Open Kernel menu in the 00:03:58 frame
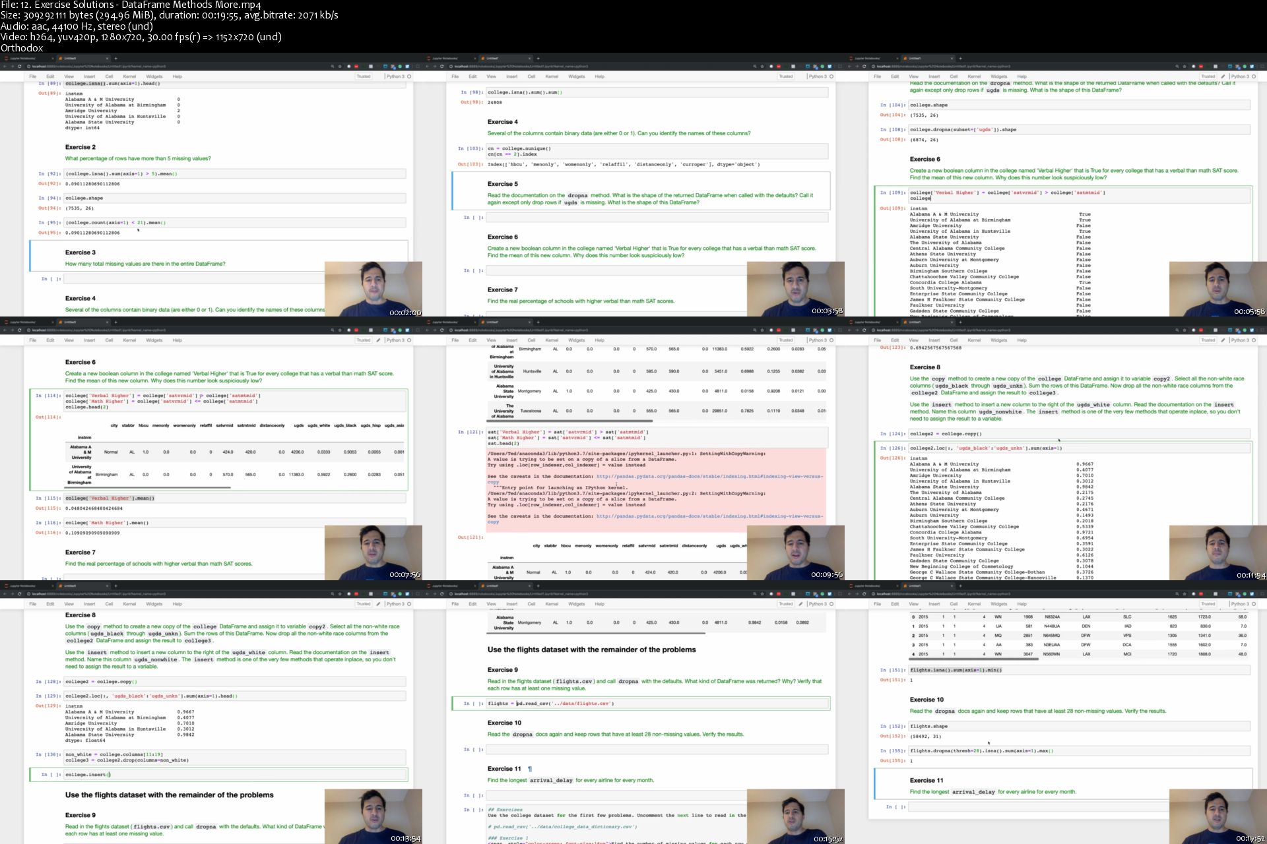This screenshot has height=844, width=1267. (552, 76)
